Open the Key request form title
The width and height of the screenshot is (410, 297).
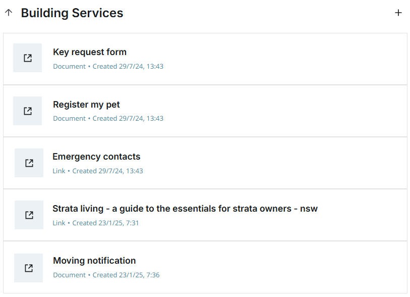pos(90,52)
